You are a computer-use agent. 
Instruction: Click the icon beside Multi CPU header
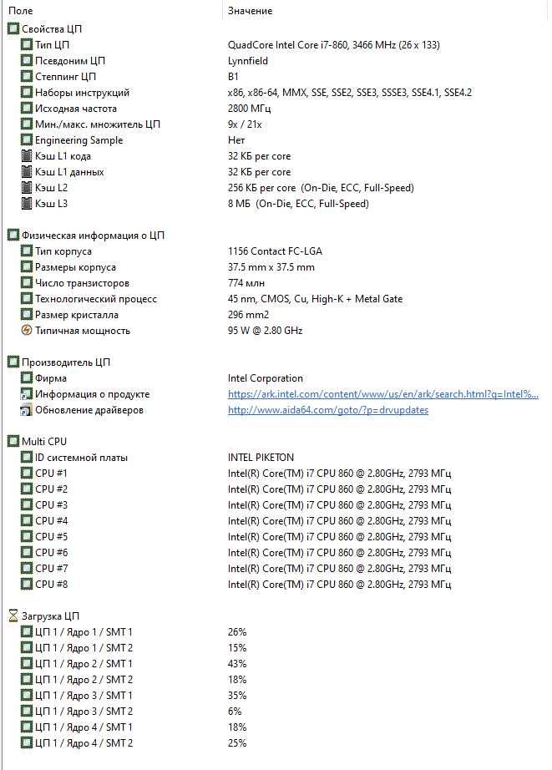click(x=13, y=442)
